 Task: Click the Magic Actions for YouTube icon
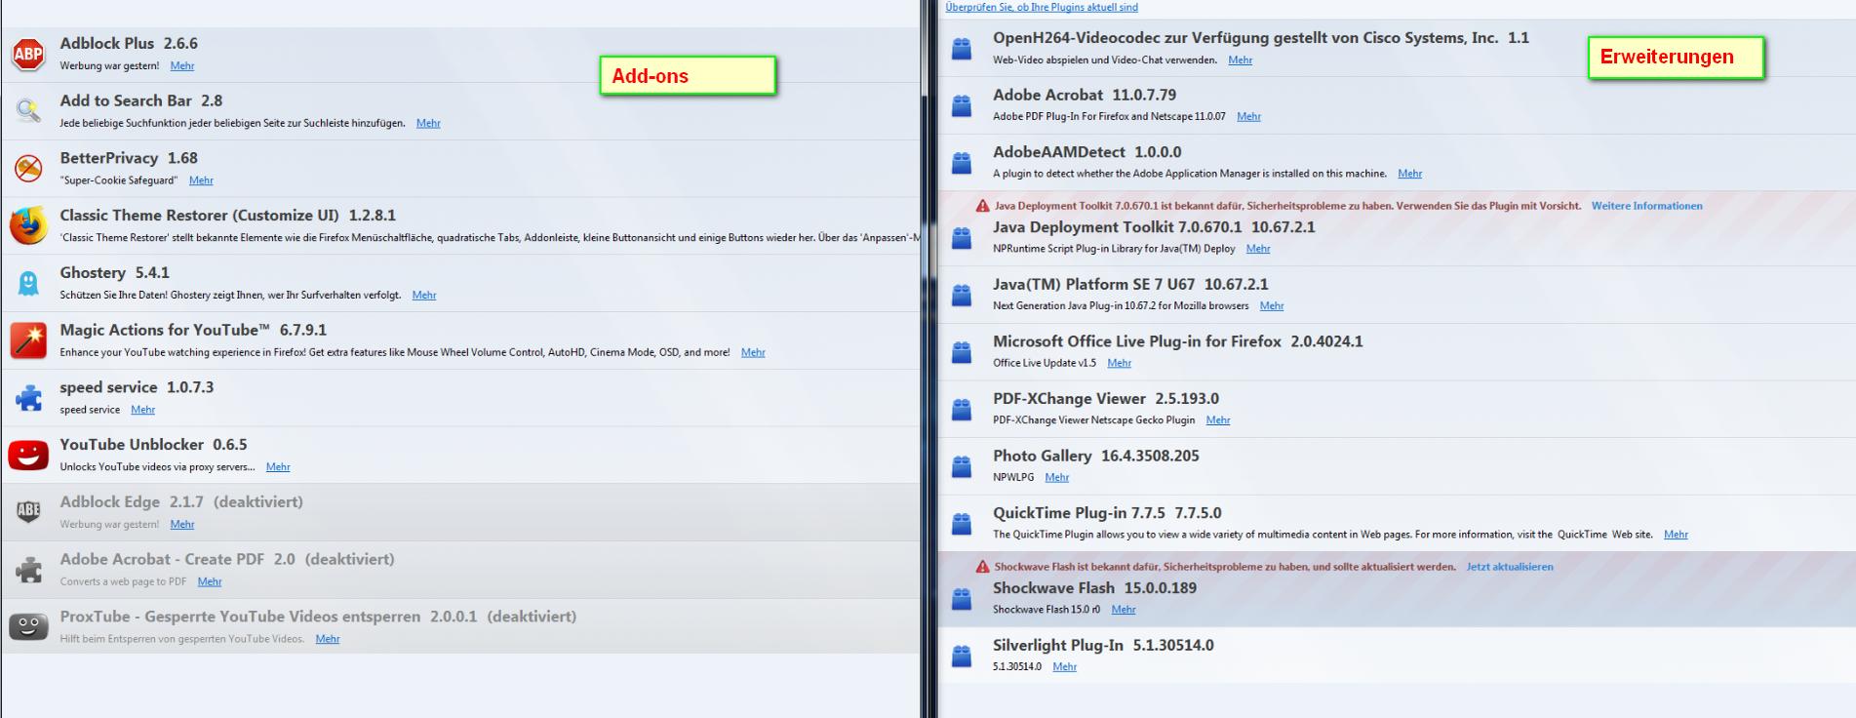tap(28, 340)
